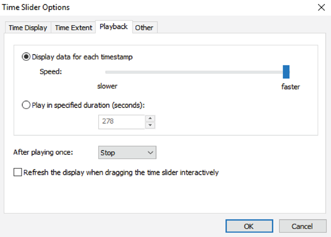The width and height of the screenshot is (331, 237).
Task: Click the duration seconds field showing 278
Action: click(x=121, y=122)
